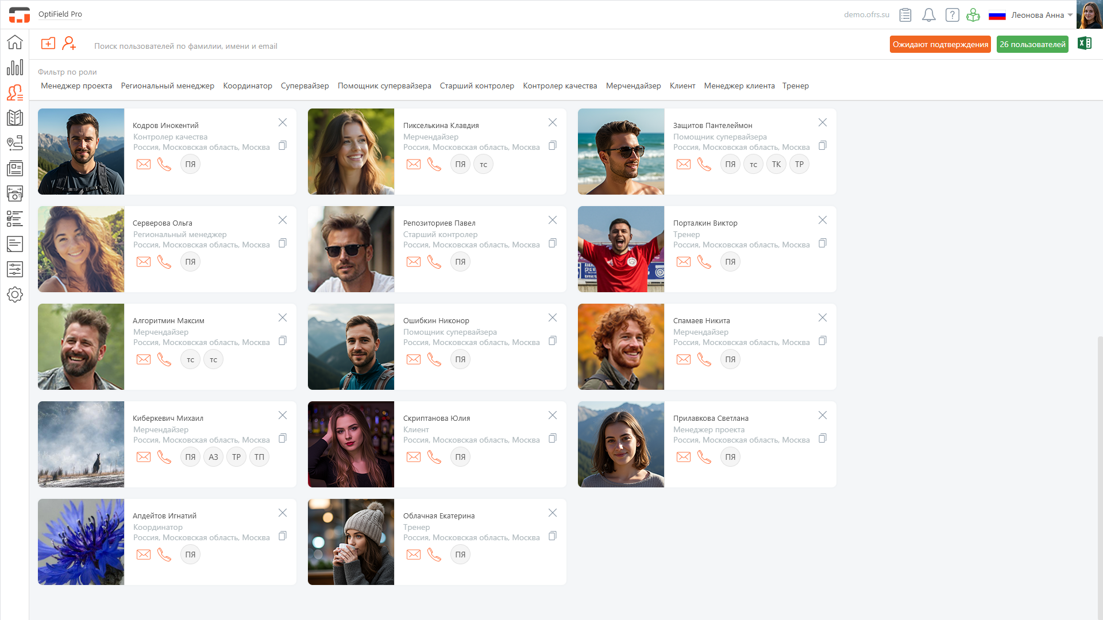1103x620 pixels.
Task: Click the 26 пользователей button
Action: pos(1032,44)
